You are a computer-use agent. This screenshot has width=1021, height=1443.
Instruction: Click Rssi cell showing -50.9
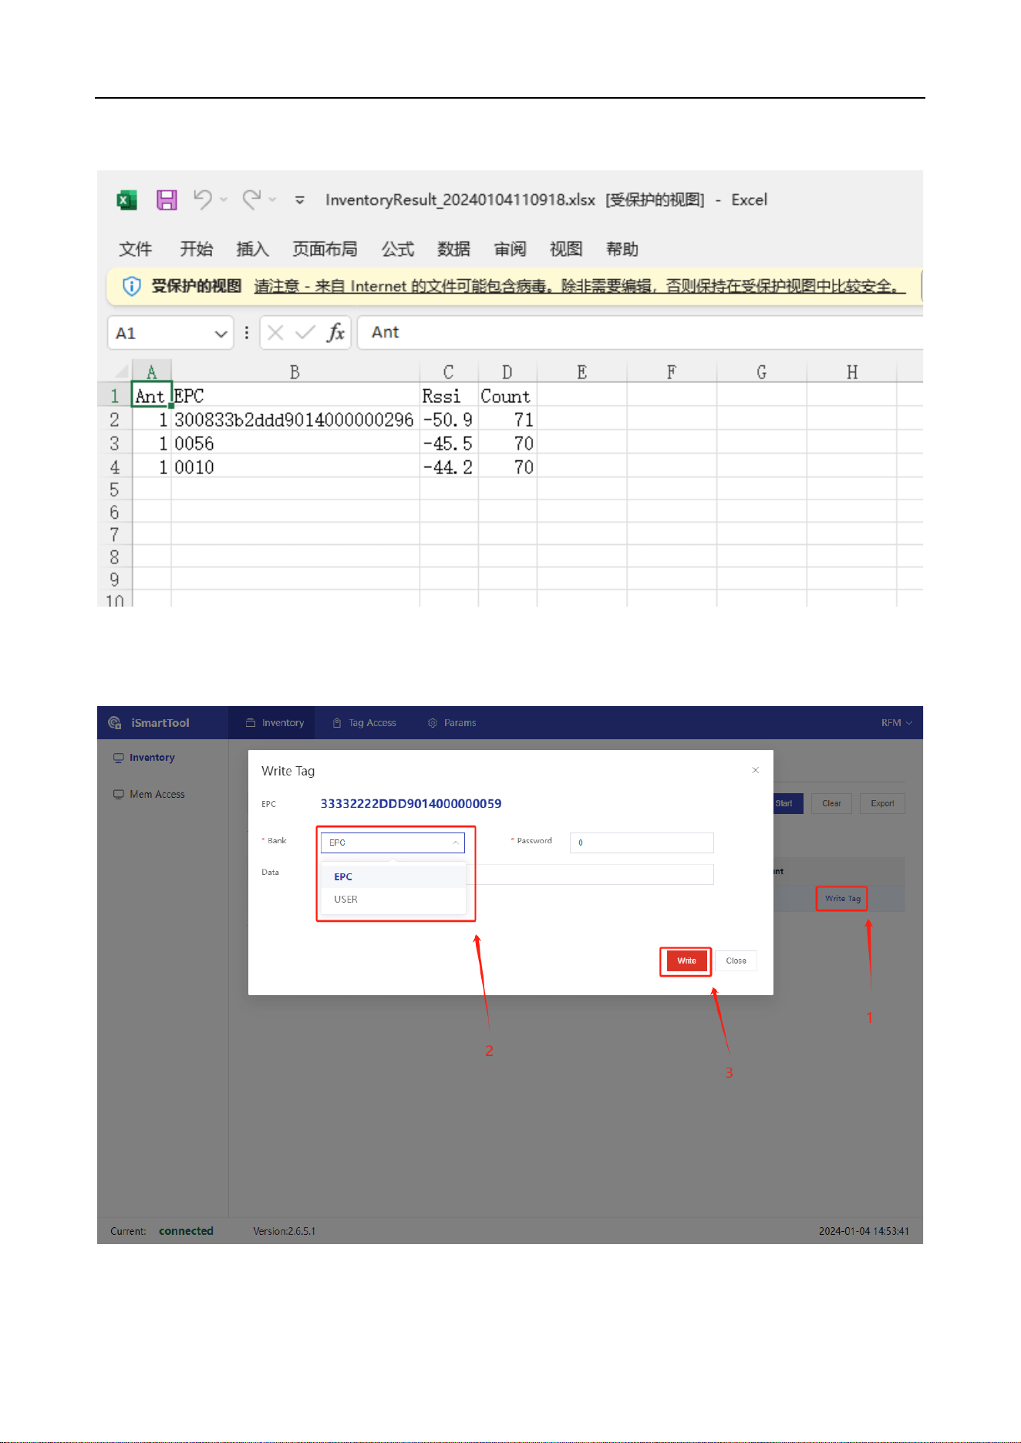(x=449, y=420)
